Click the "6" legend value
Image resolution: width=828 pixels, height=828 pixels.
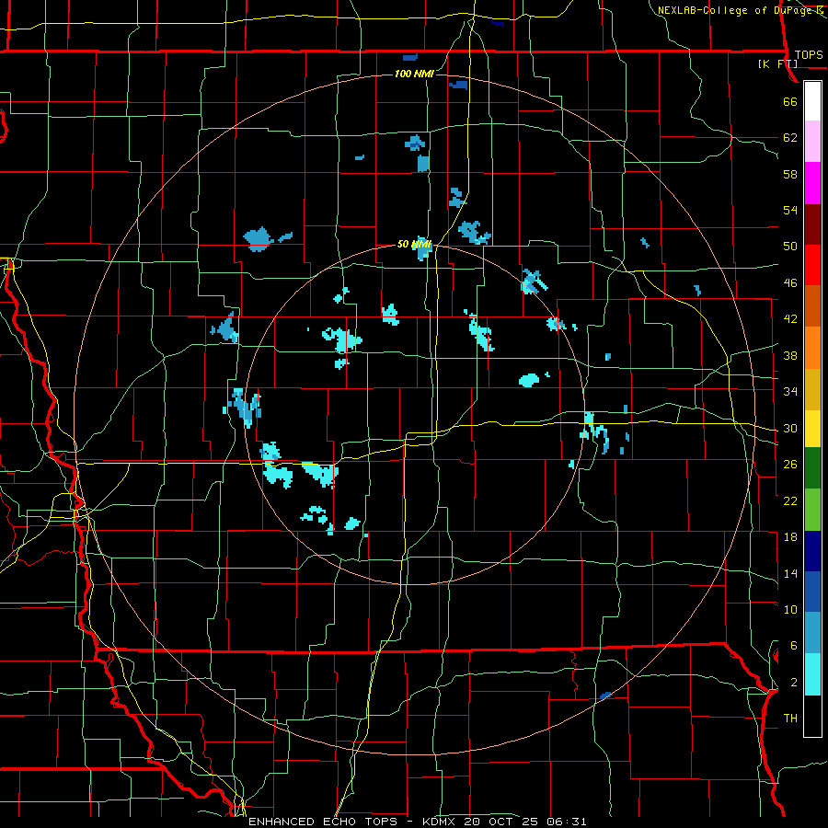794,646
